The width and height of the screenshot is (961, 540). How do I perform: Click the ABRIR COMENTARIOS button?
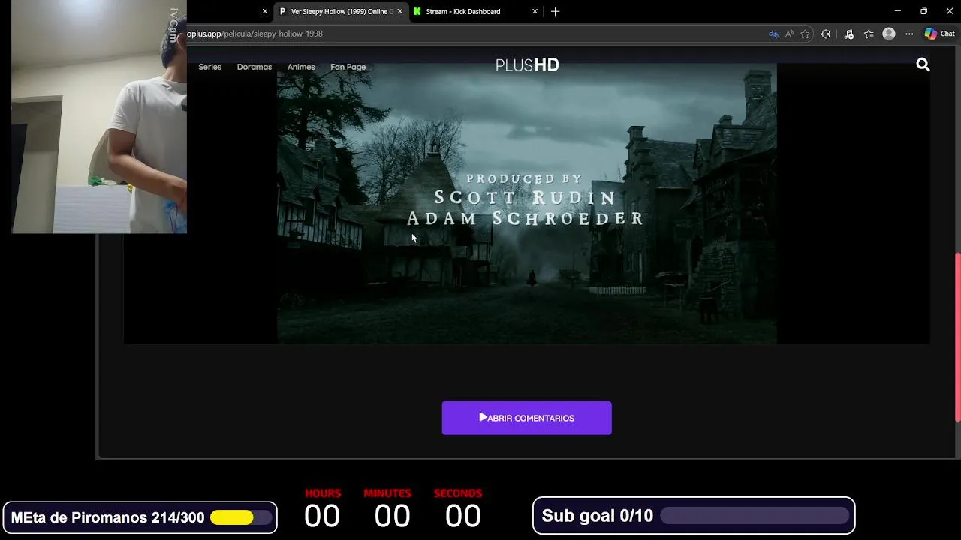click(526, 418)
